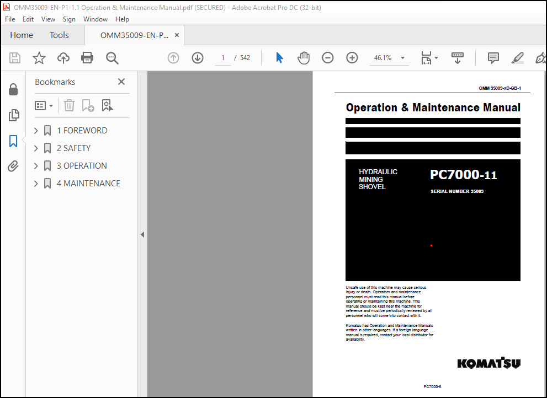Screen dimensions: 547x398
Task: Zoom in on the page
Action: tap(352, 57)
